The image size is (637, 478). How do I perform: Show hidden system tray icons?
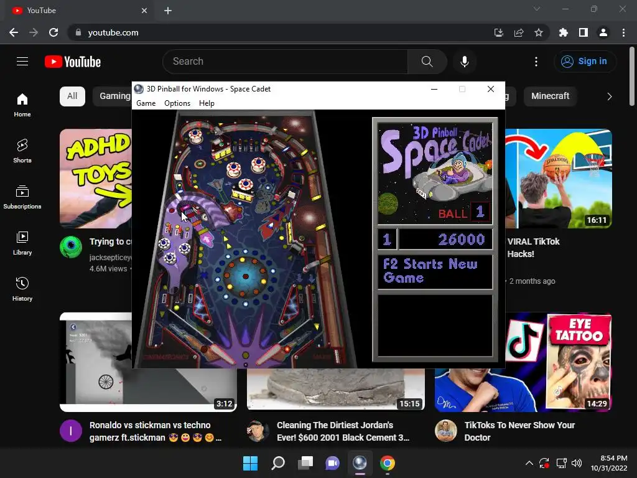529,463
